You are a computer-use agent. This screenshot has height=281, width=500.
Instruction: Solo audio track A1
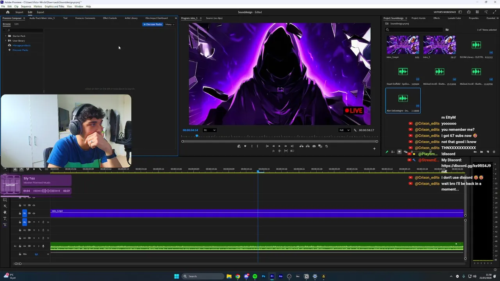coord(39,222)
